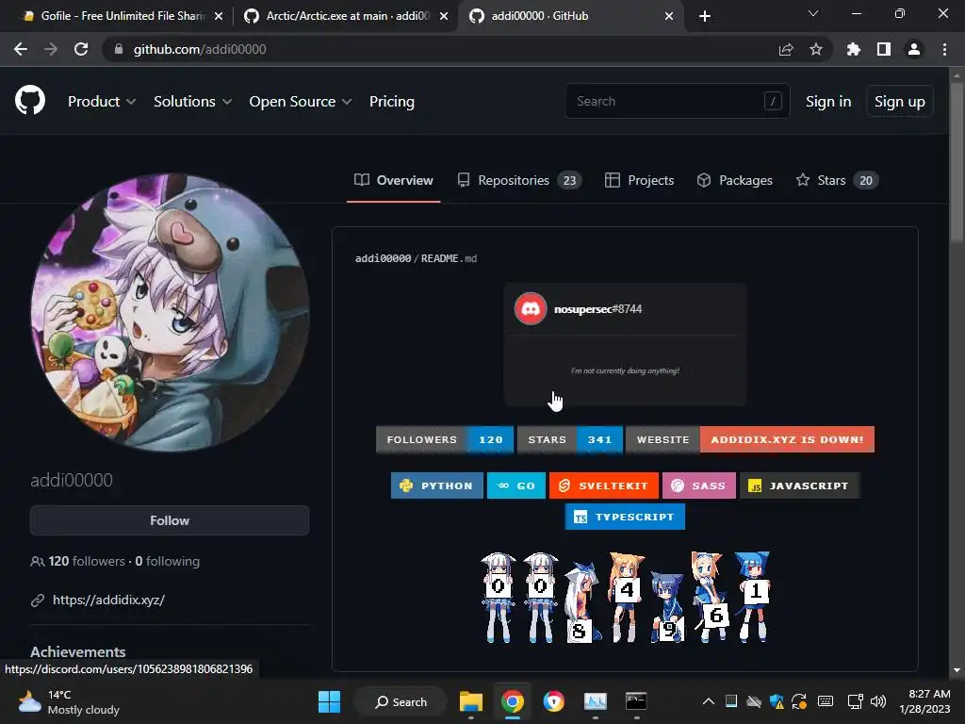View site information lock icon
The image size is (965, 724).
(119, 49)
